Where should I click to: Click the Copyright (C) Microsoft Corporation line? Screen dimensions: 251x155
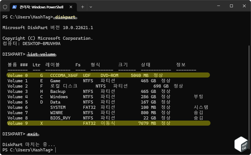48,38
